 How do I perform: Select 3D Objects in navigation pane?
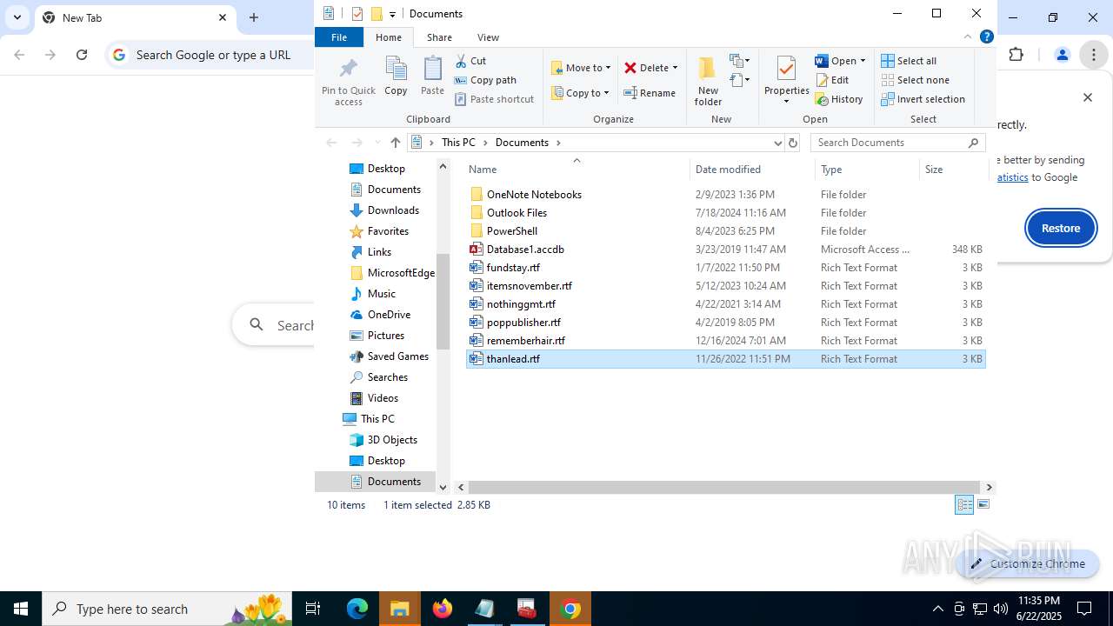[x=392, y=440]
